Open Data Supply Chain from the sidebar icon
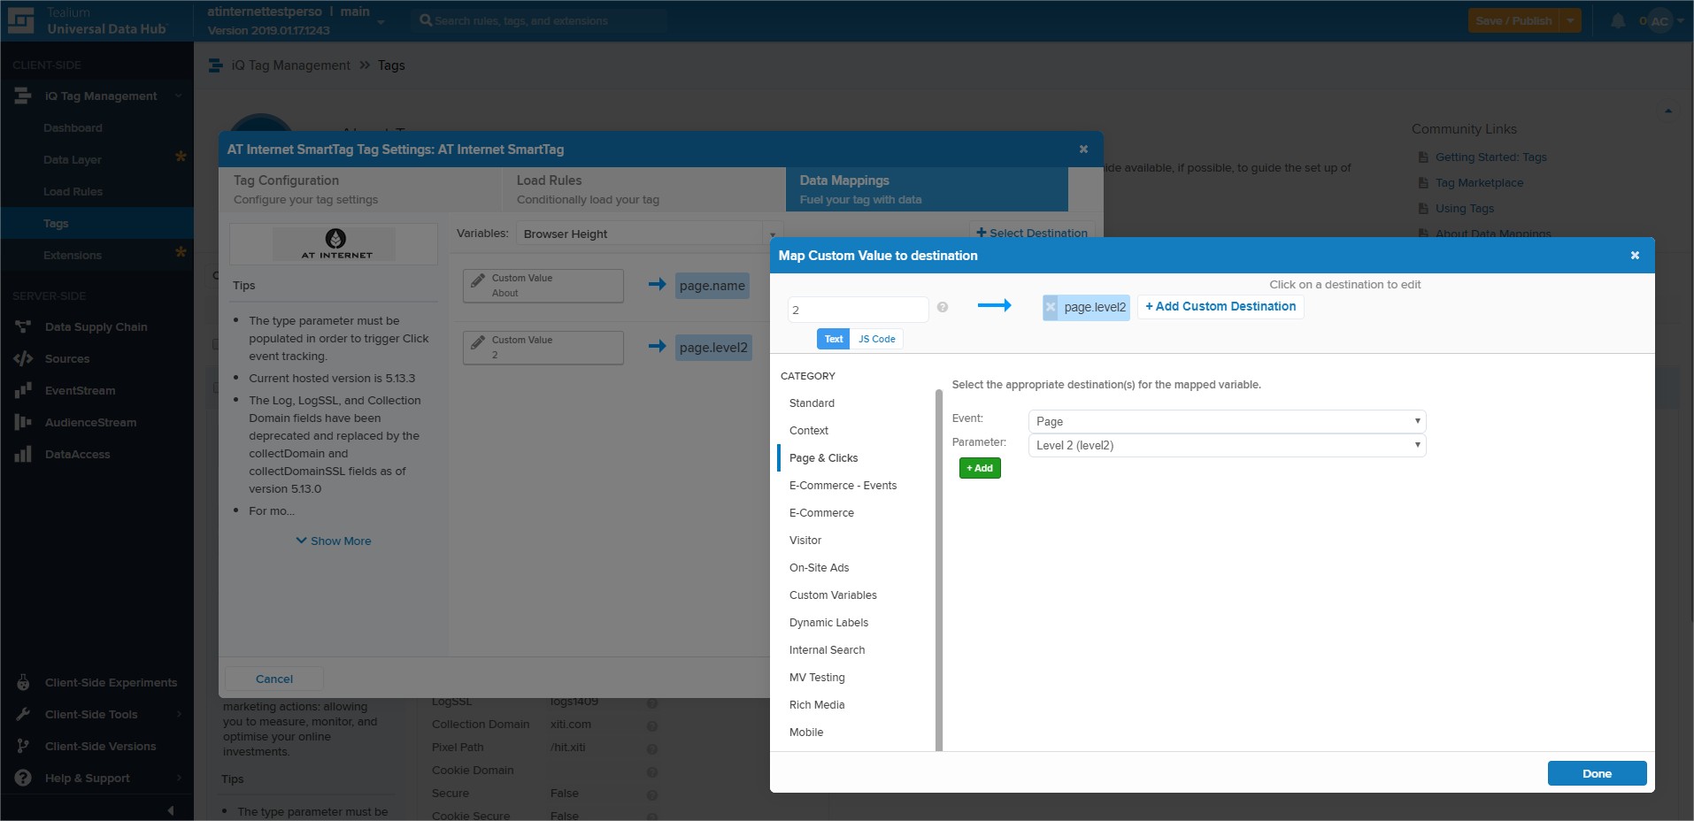 coord(23,327)
